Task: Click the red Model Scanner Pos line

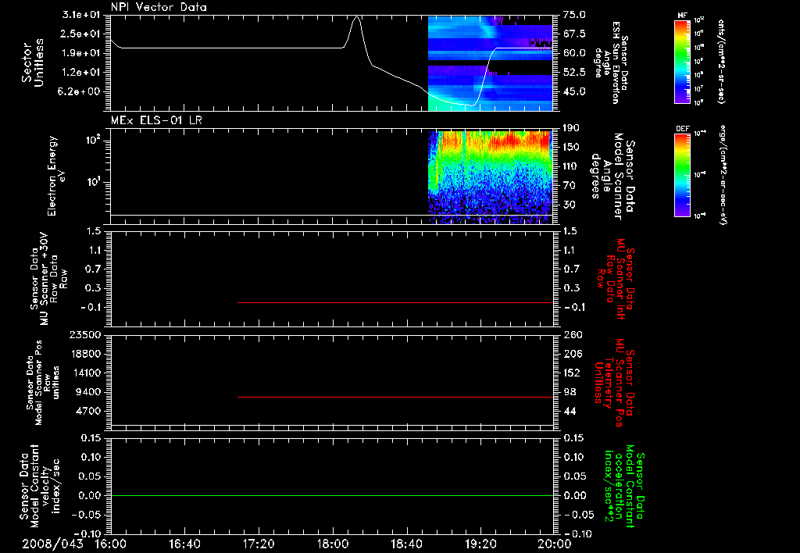Action: (x=395, y=397)
